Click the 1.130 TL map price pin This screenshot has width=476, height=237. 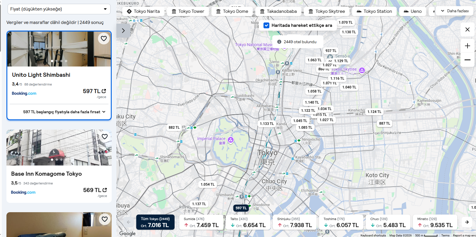(x=349, y=32)
